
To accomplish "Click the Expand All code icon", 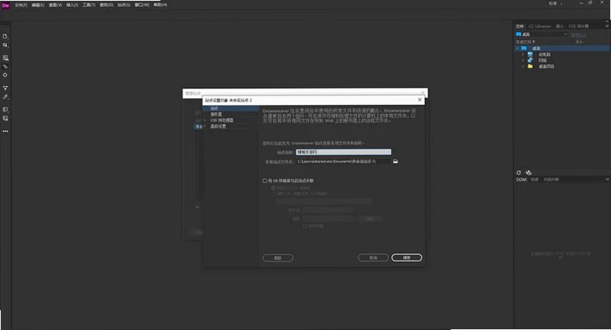I will coord(5,88).
